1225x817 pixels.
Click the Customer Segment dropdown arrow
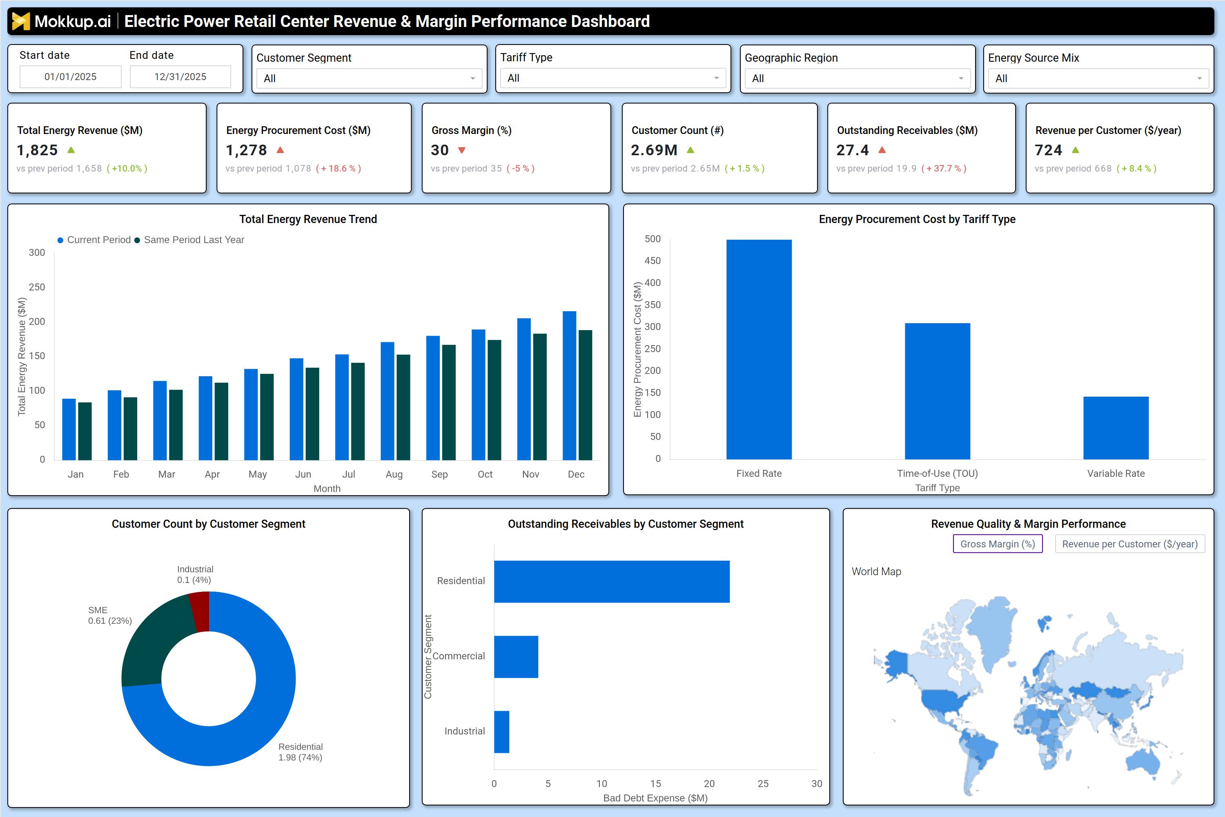(473, 79)
